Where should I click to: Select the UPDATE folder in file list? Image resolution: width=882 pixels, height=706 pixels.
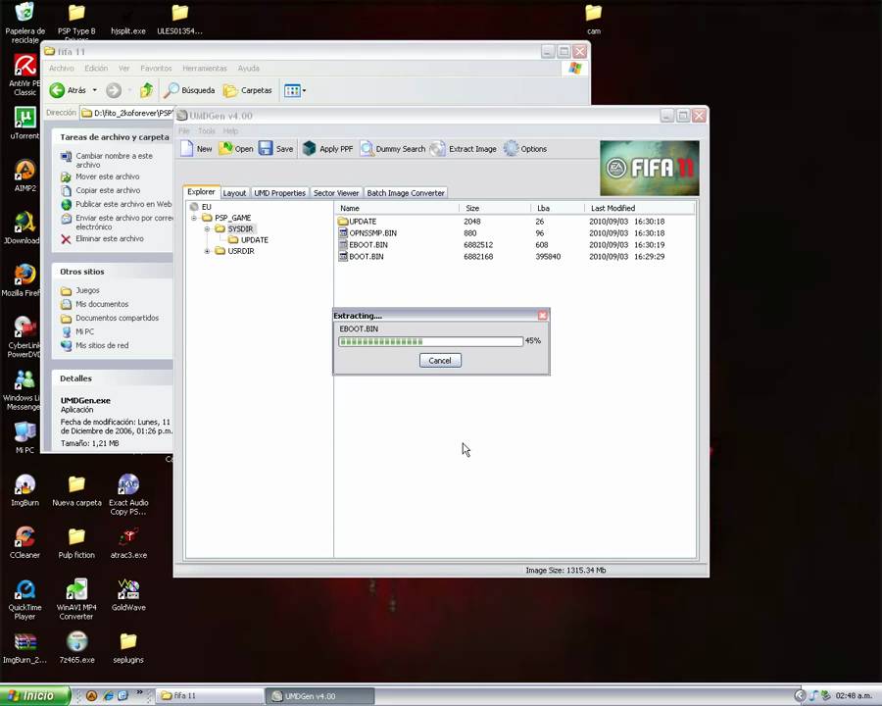tap(357, 222)
